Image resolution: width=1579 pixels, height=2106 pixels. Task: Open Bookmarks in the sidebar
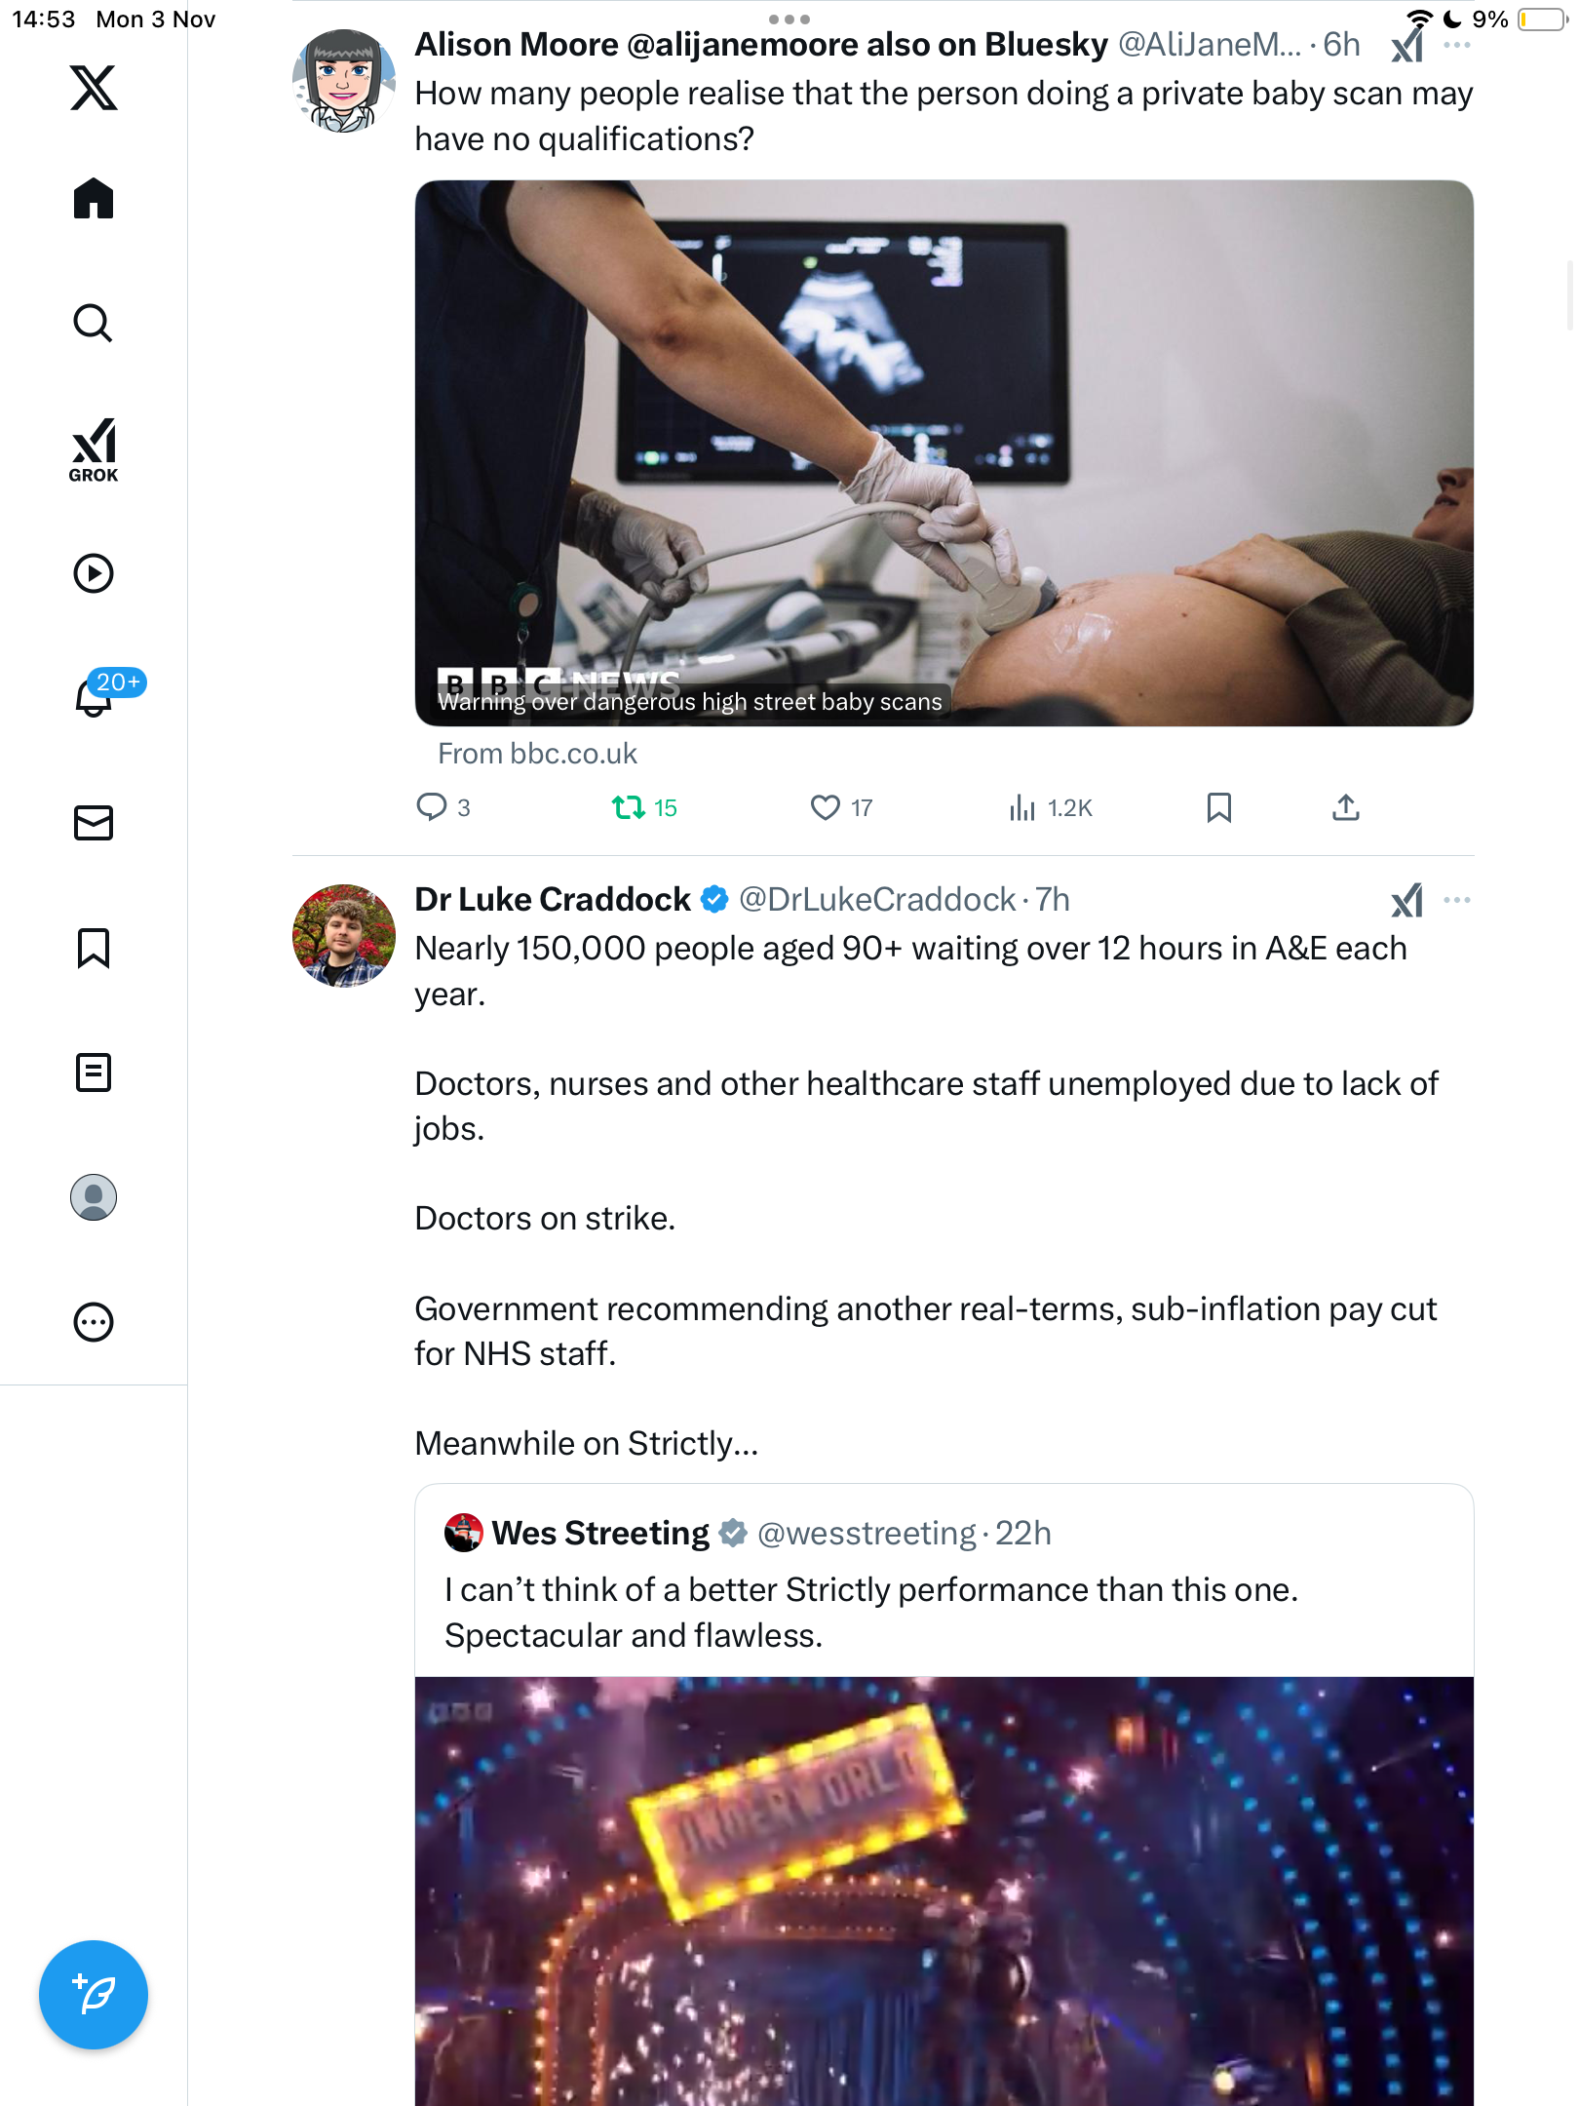94,948
